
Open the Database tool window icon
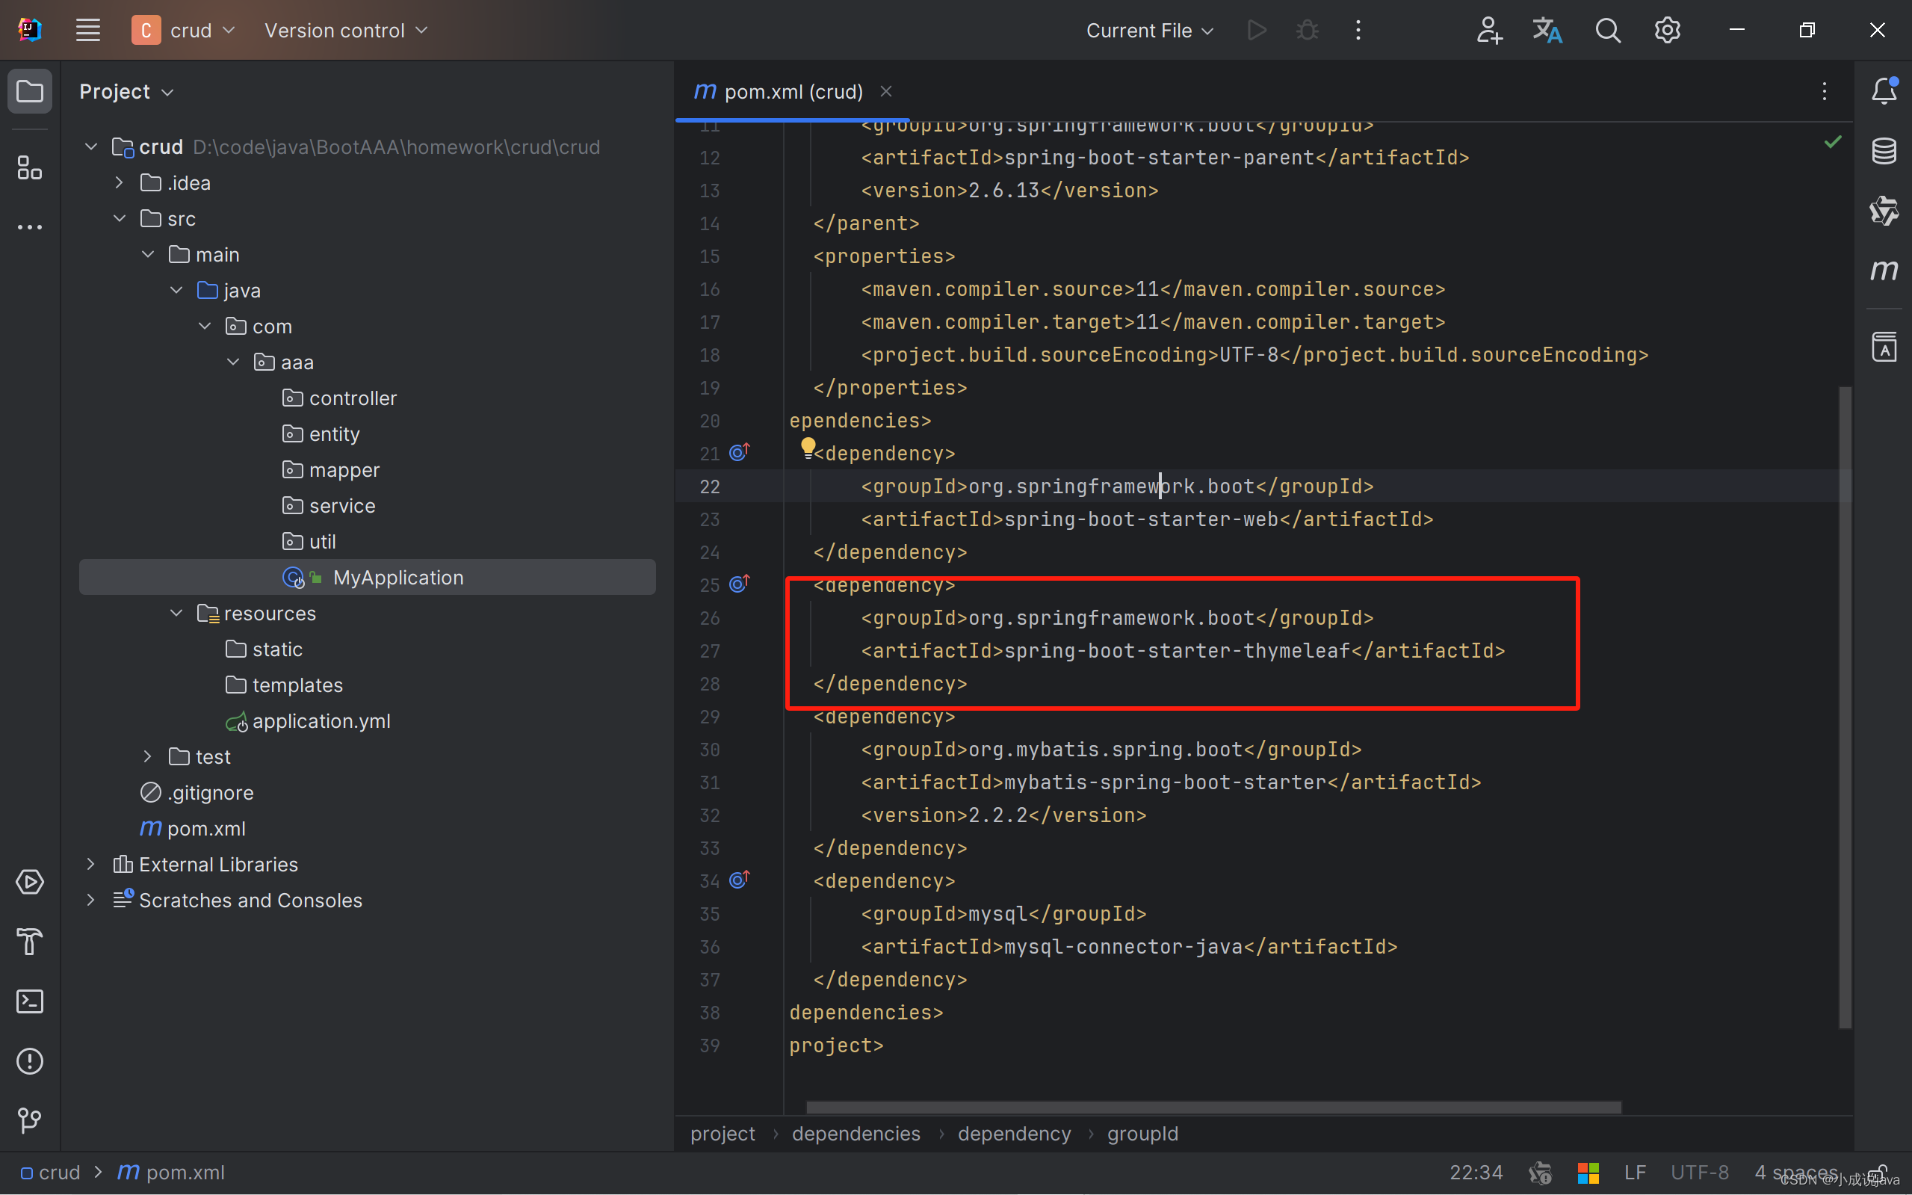1884,150
